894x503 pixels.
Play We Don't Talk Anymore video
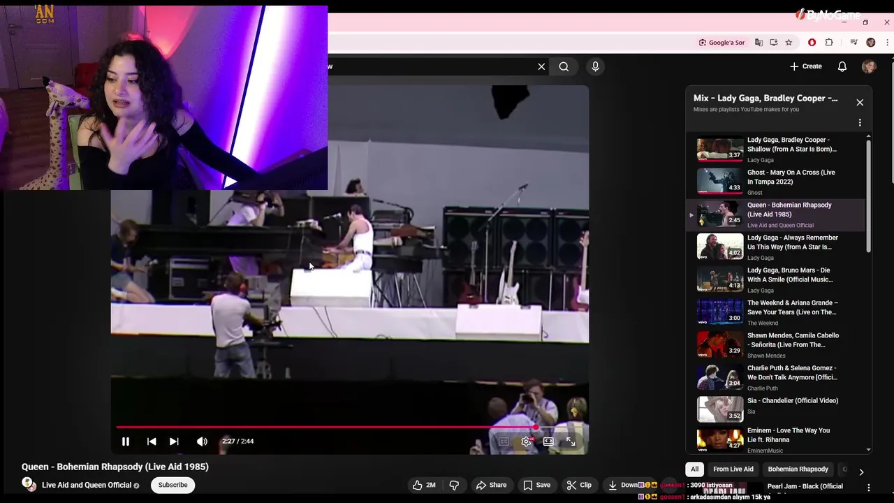775,377
